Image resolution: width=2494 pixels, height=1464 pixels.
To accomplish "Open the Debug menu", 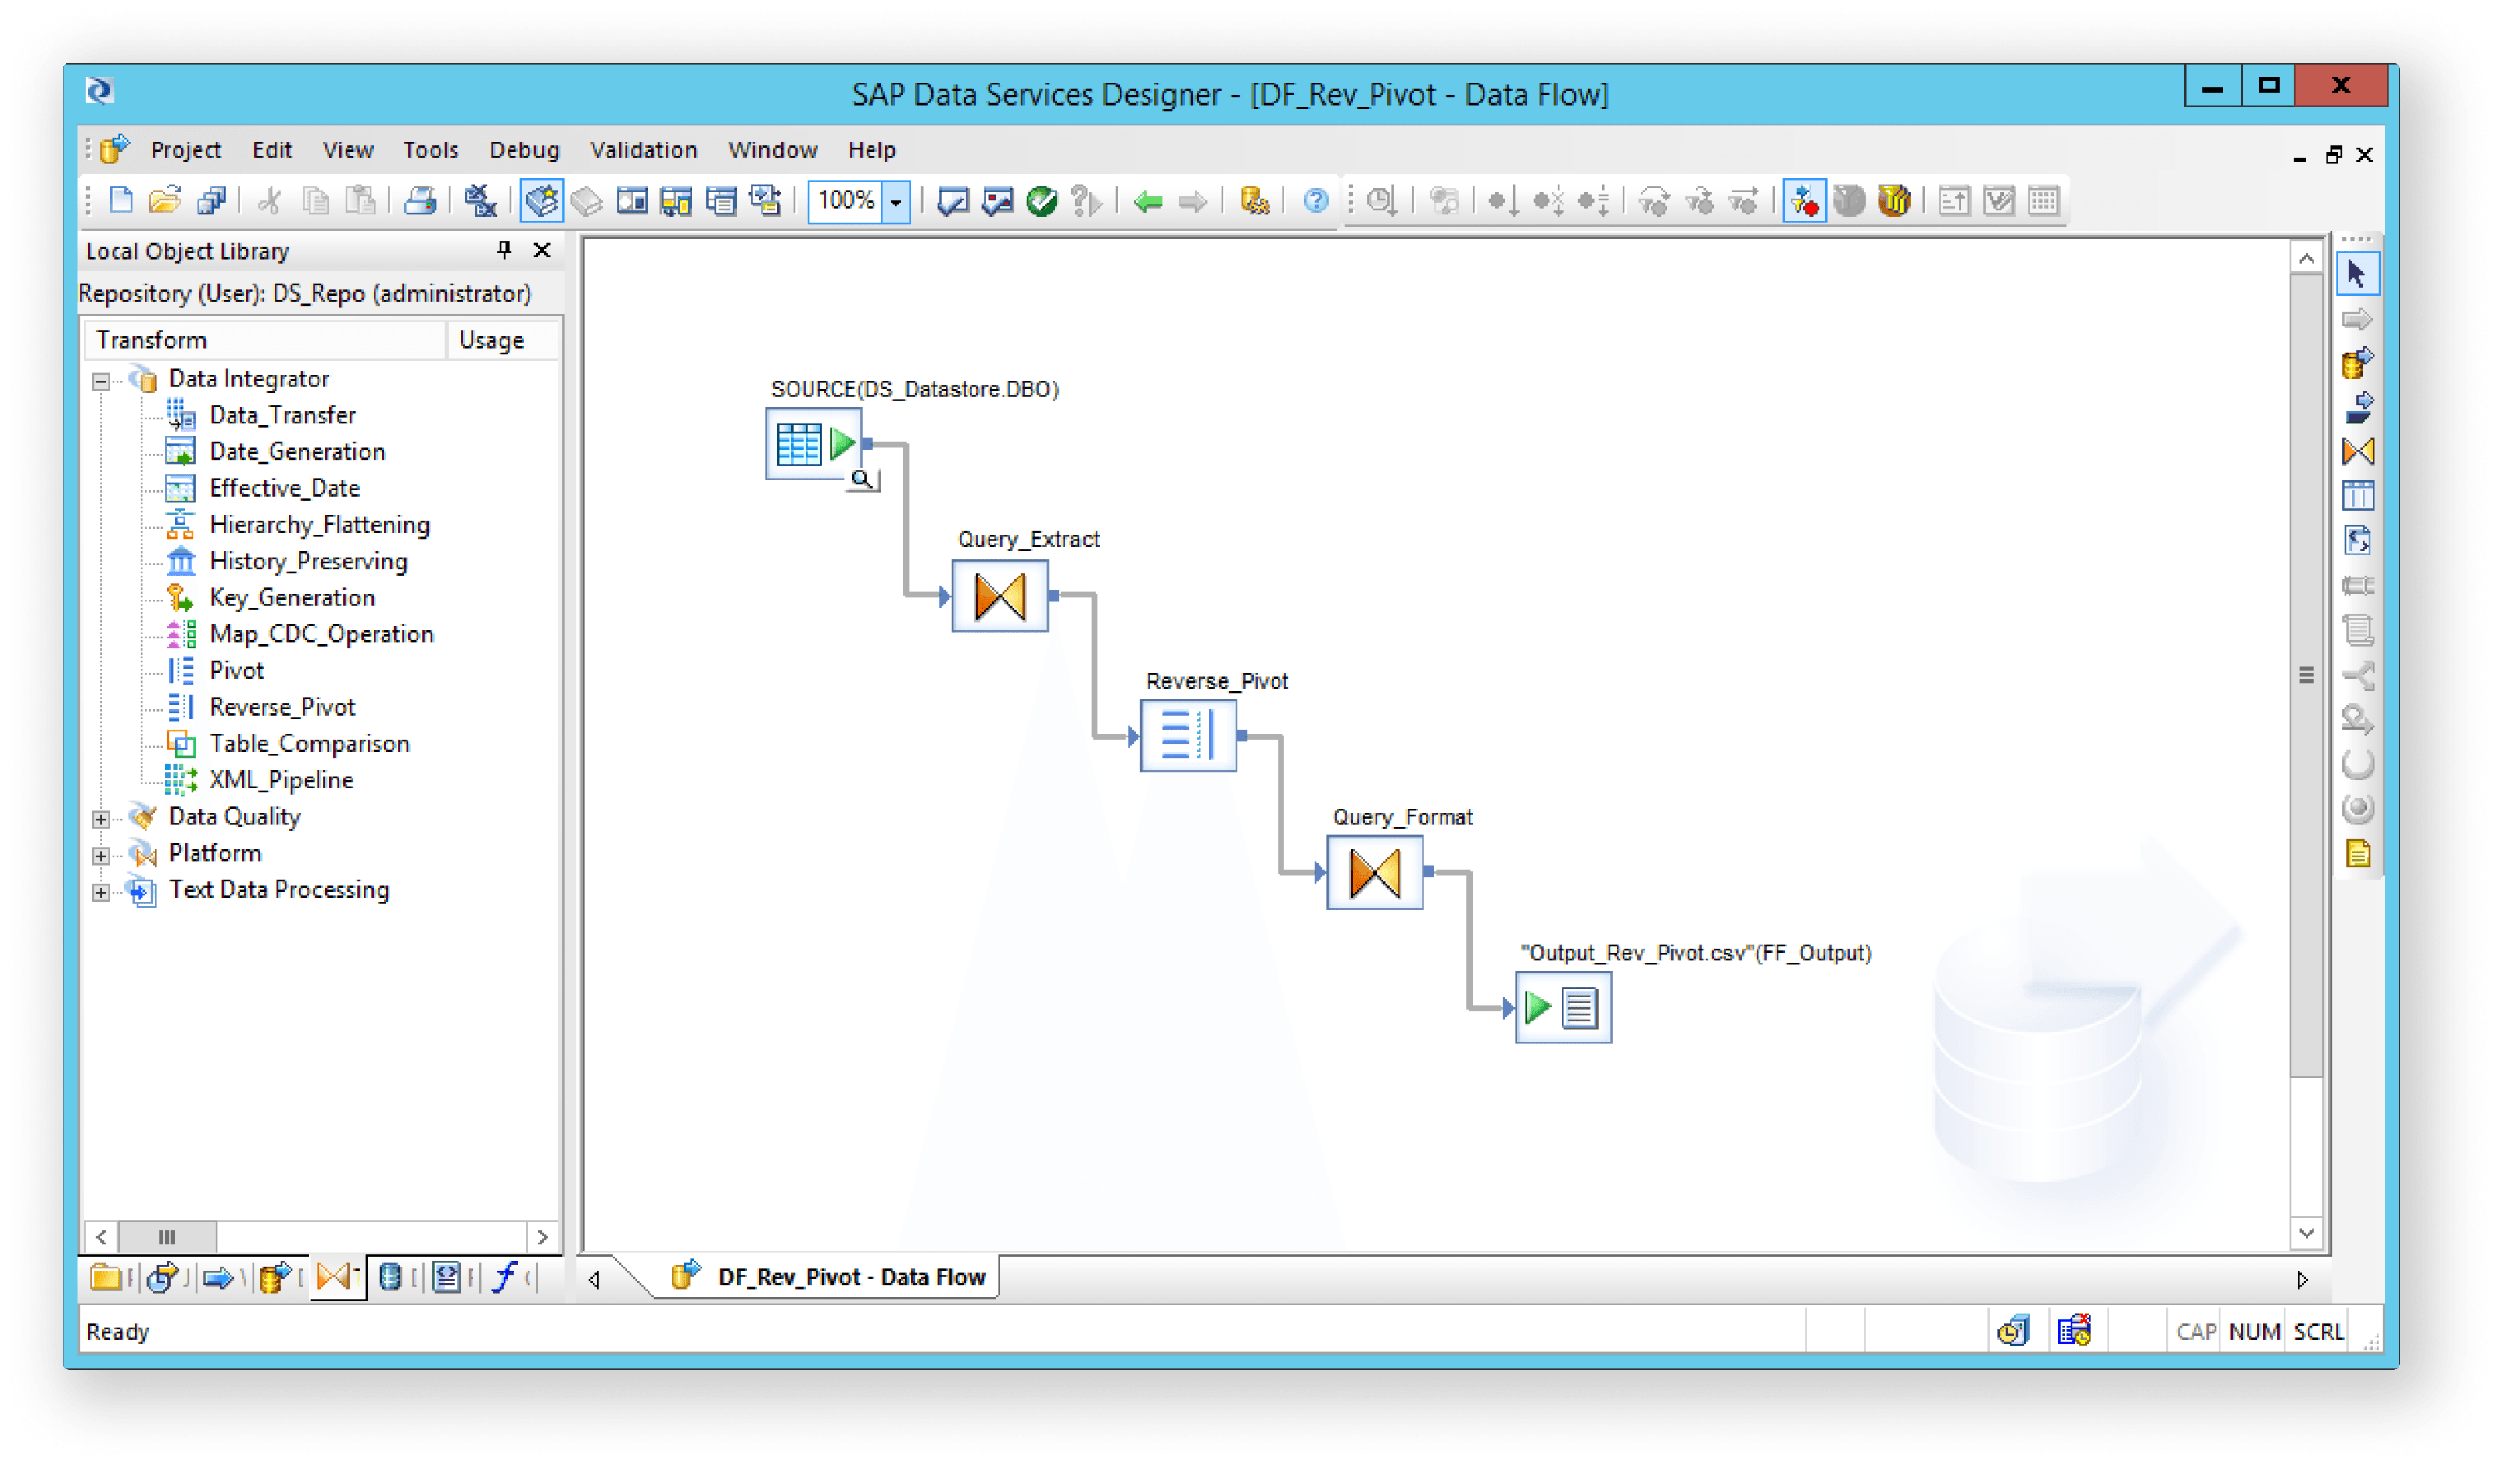I will [x=523, y=149].
